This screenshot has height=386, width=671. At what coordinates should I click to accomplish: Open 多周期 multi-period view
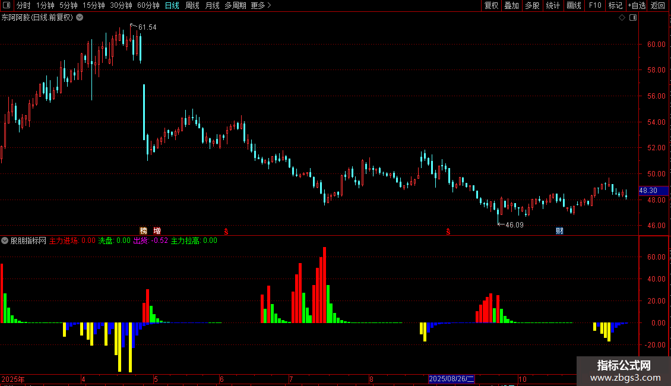point(235,5)
